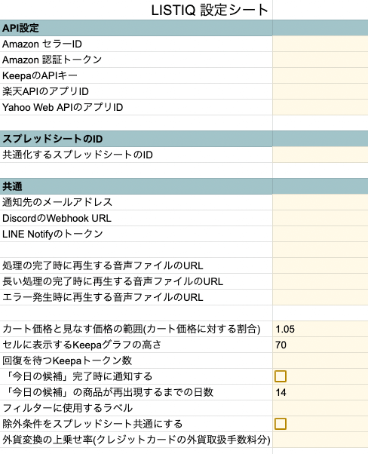
Task: Select the 外貨変換の上乗せ率 value cell
Action: [320, 440]
